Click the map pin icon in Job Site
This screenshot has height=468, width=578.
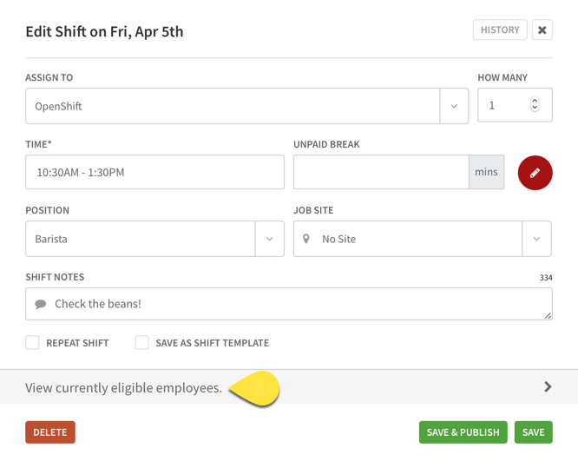coord(306,239)
